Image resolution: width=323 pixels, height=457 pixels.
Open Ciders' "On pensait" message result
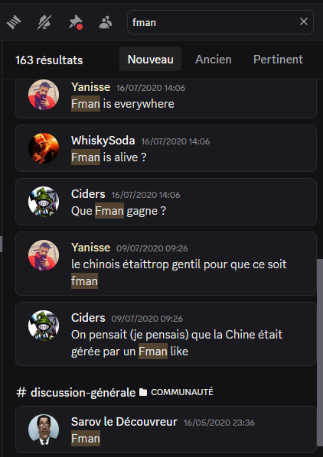point(166,334)
